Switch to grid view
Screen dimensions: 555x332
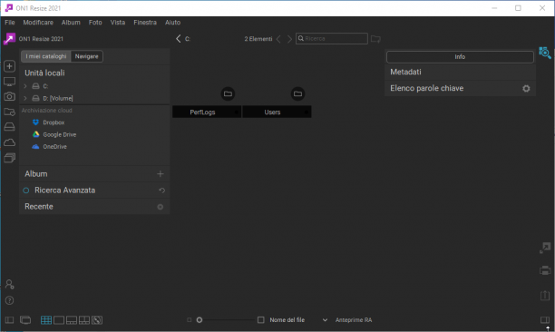click(x=46, y=320)
